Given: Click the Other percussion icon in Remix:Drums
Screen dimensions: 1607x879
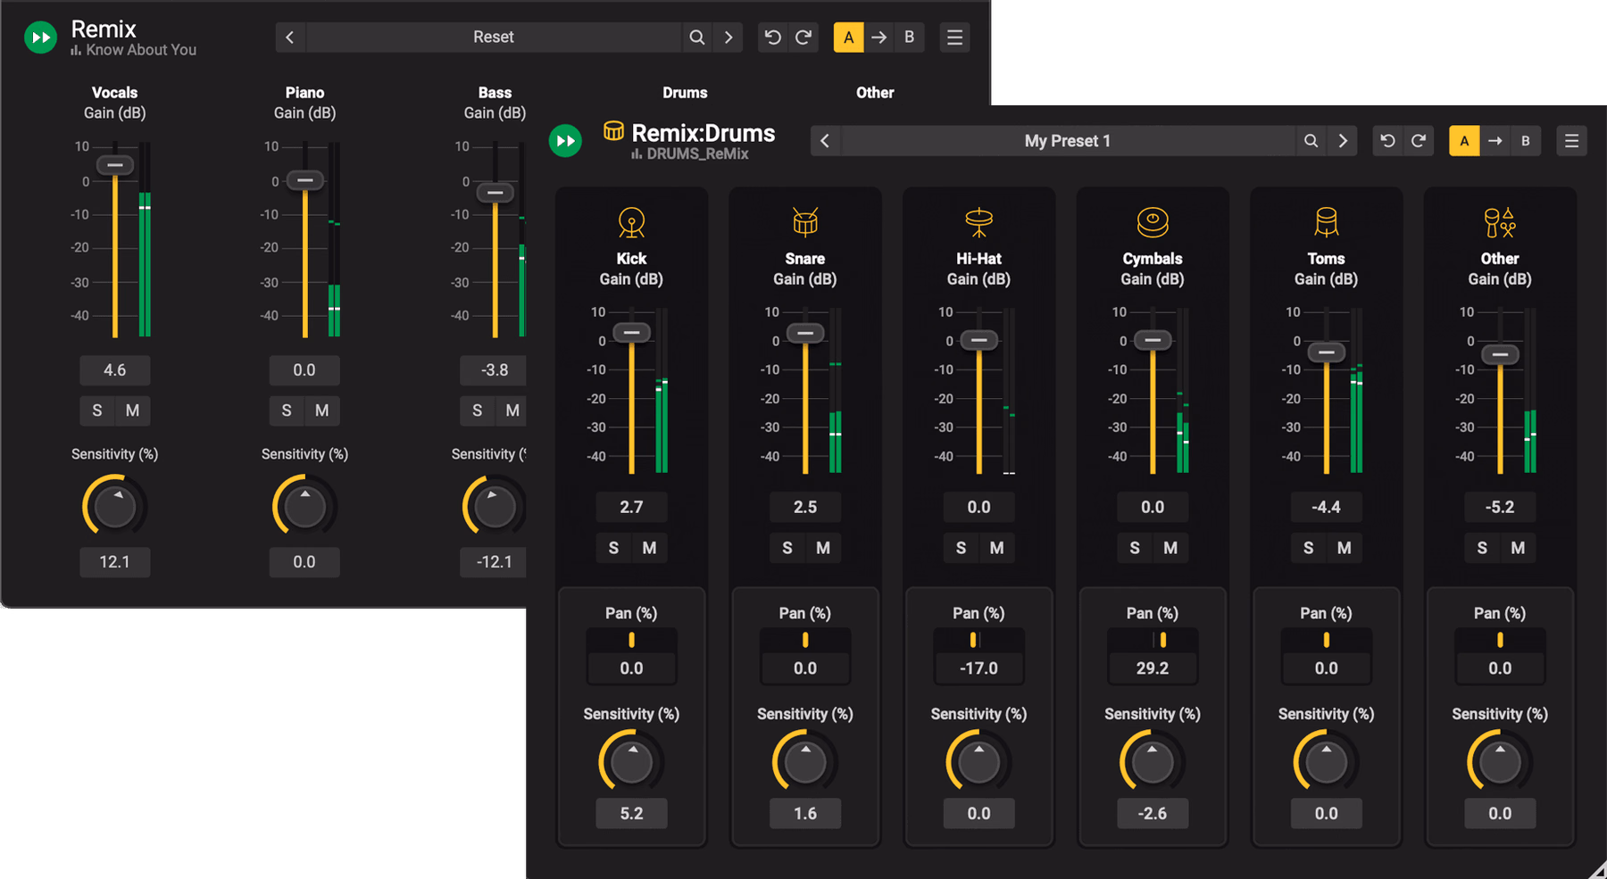Looking at the screenshot, I should pos(1500,222).
